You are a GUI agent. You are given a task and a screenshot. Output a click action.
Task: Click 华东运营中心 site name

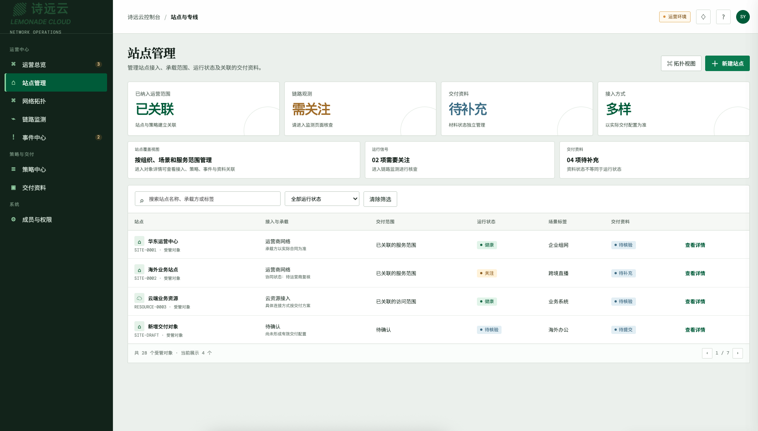(x=163, y=241)
